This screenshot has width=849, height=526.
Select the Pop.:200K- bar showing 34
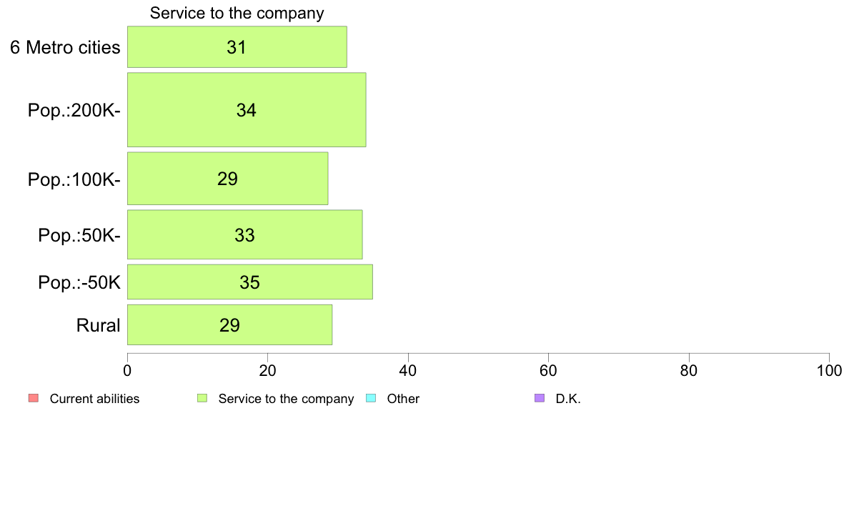coord(247,110)
